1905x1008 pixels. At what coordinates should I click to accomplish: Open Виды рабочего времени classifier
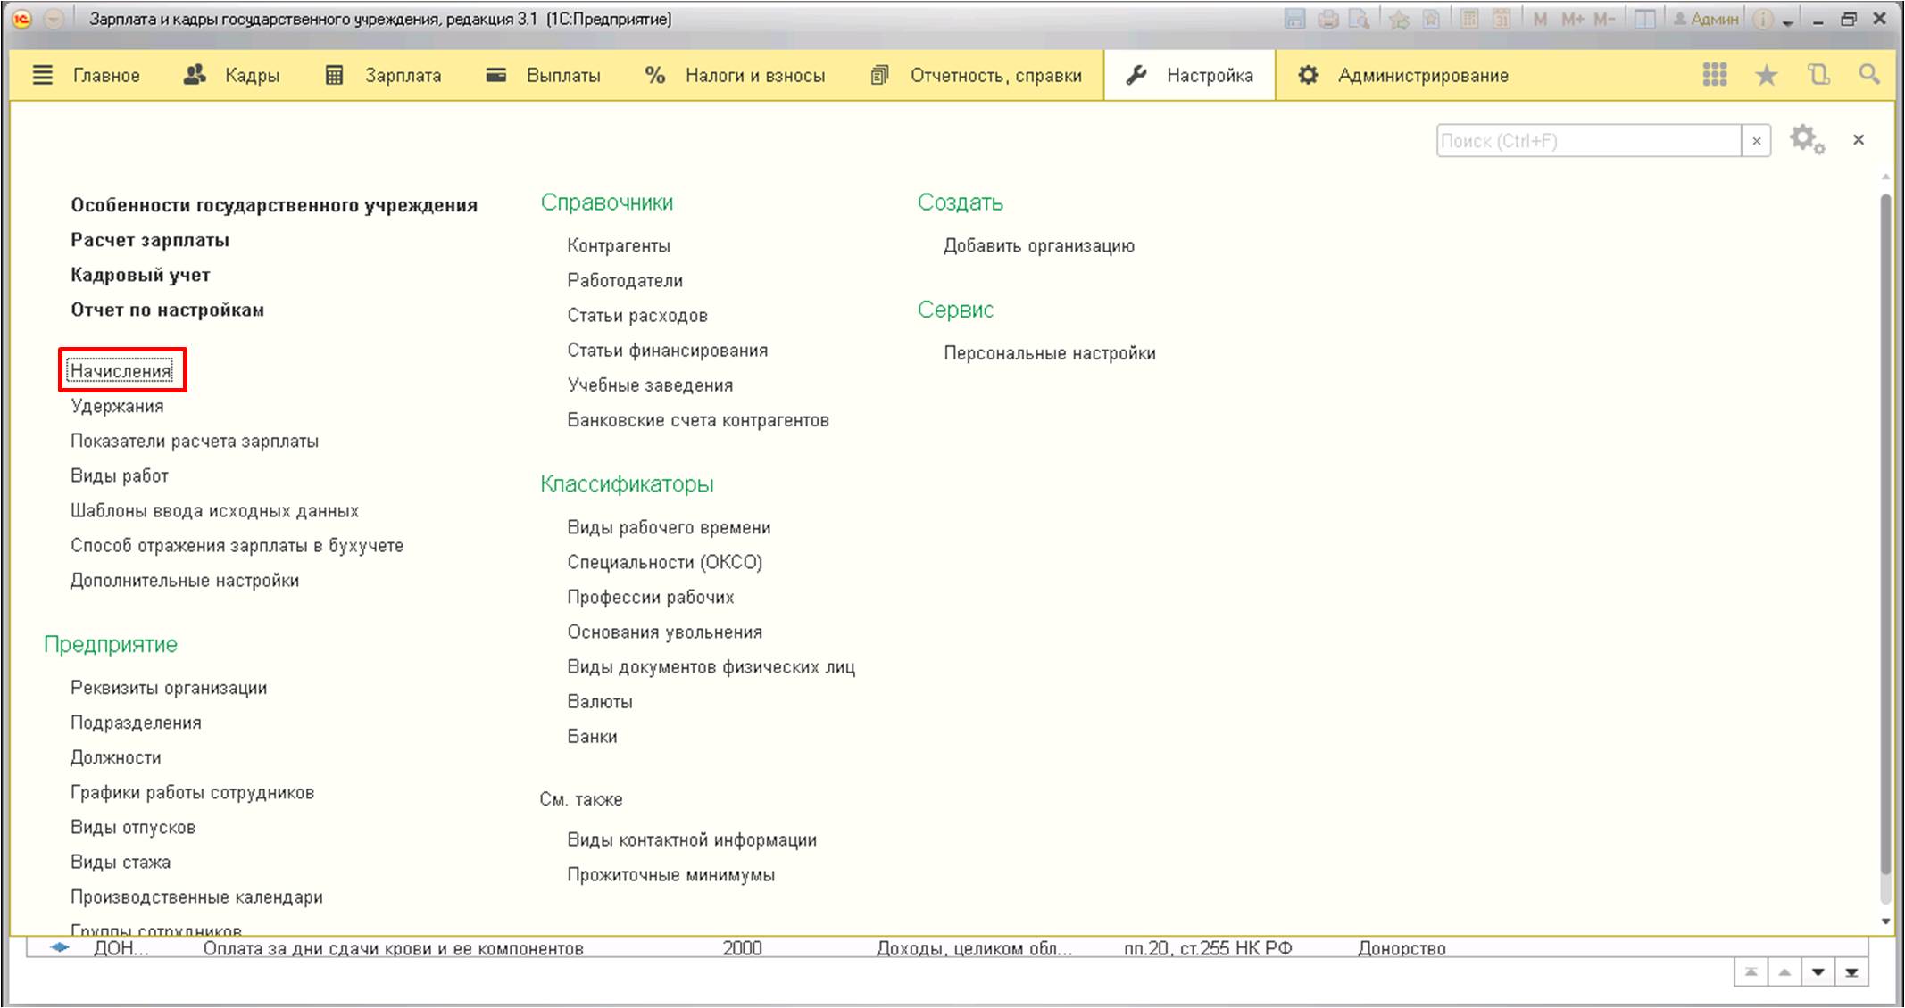point(667,526)
